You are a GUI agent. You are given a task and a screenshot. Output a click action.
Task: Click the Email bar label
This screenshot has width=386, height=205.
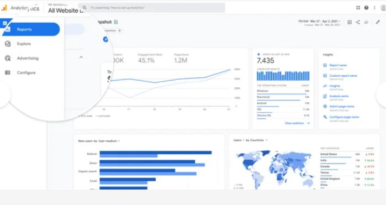point(93,181)
